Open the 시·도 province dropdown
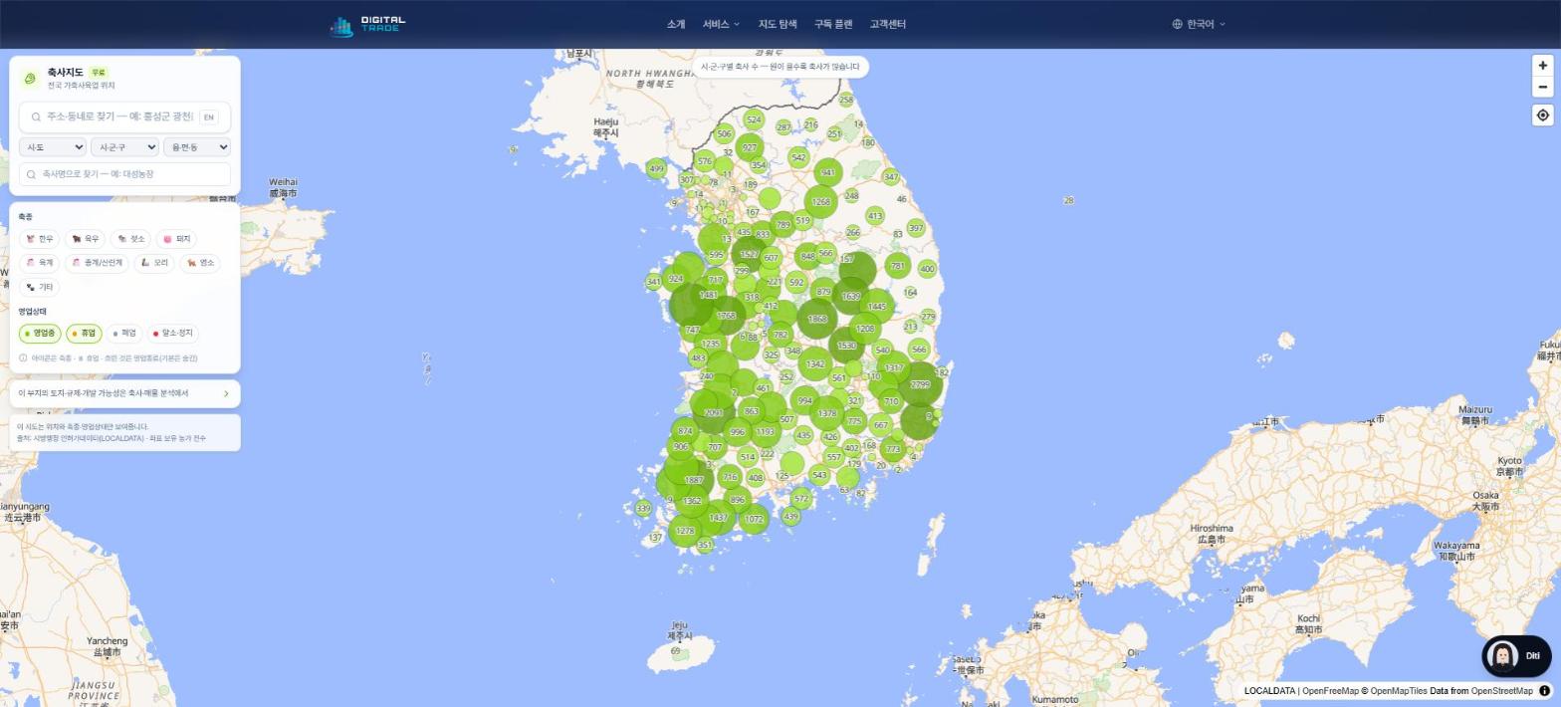Screen dimensions: 1561x707 (x=53, y=147)
